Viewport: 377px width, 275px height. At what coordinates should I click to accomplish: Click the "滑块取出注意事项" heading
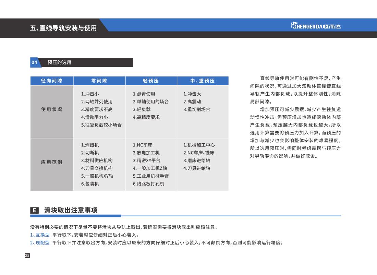click(x=71, y=210)
